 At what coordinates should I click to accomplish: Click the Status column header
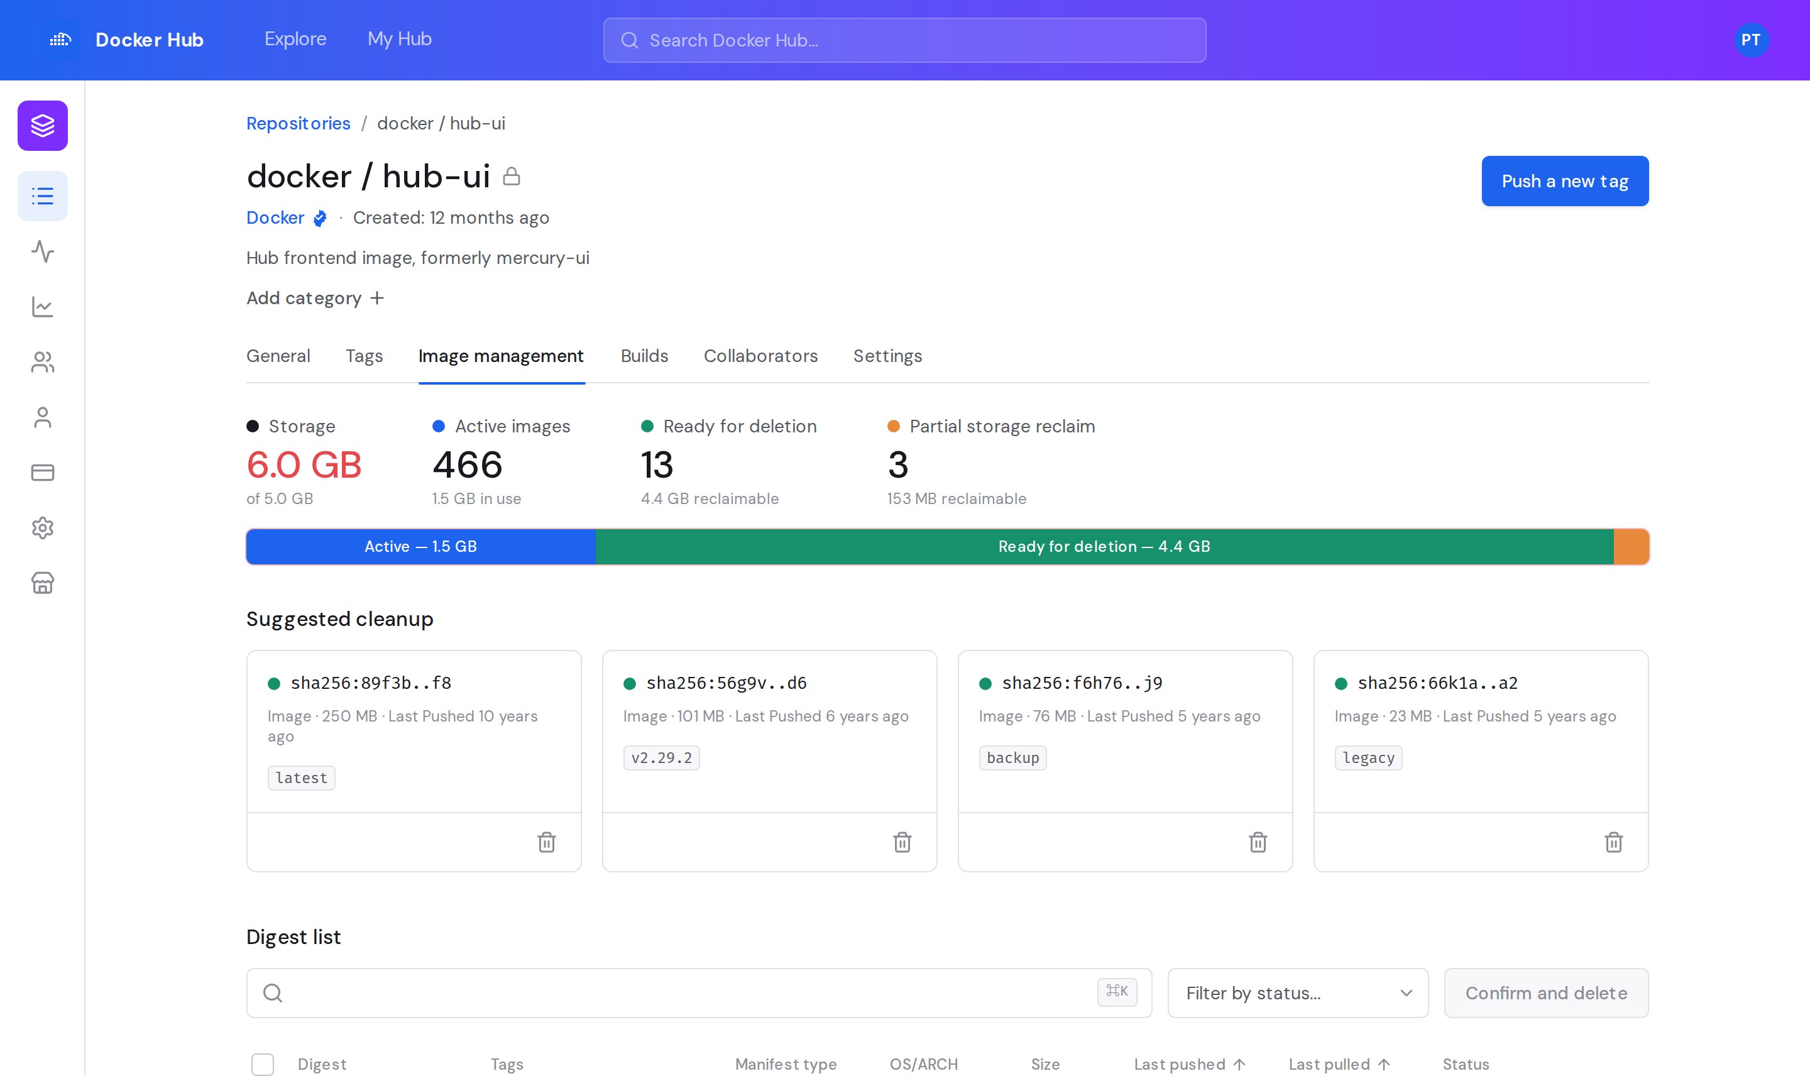tap(1466, 1063)
